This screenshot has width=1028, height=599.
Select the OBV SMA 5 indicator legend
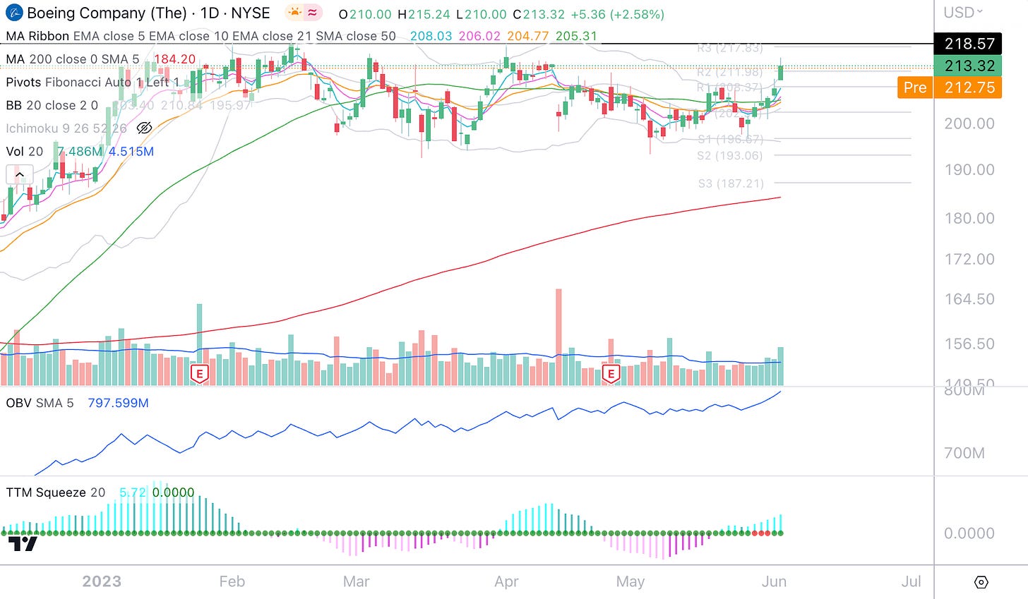40,403
